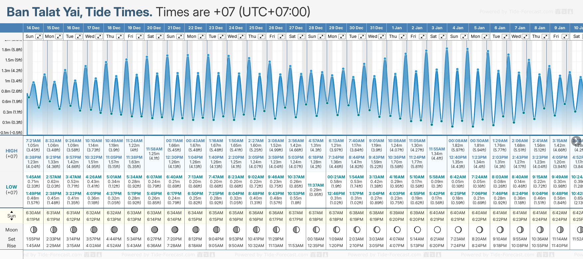This screenshot has width=583, height=259.
Task: Expand the Sunday 14 Dec day view
Action: pyautogui.click(x=39, y=37)
